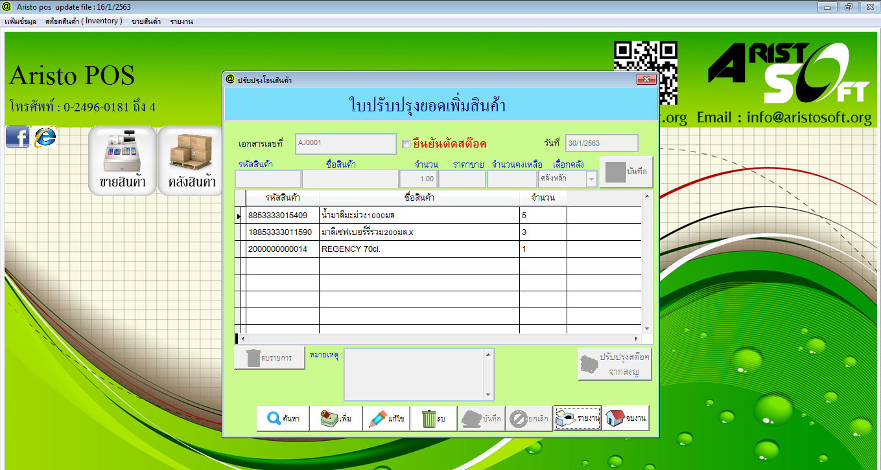Click the บันทึก button beside warehouse dropdown
This screenshot has height=470, width=881.
tap(626, 172)
